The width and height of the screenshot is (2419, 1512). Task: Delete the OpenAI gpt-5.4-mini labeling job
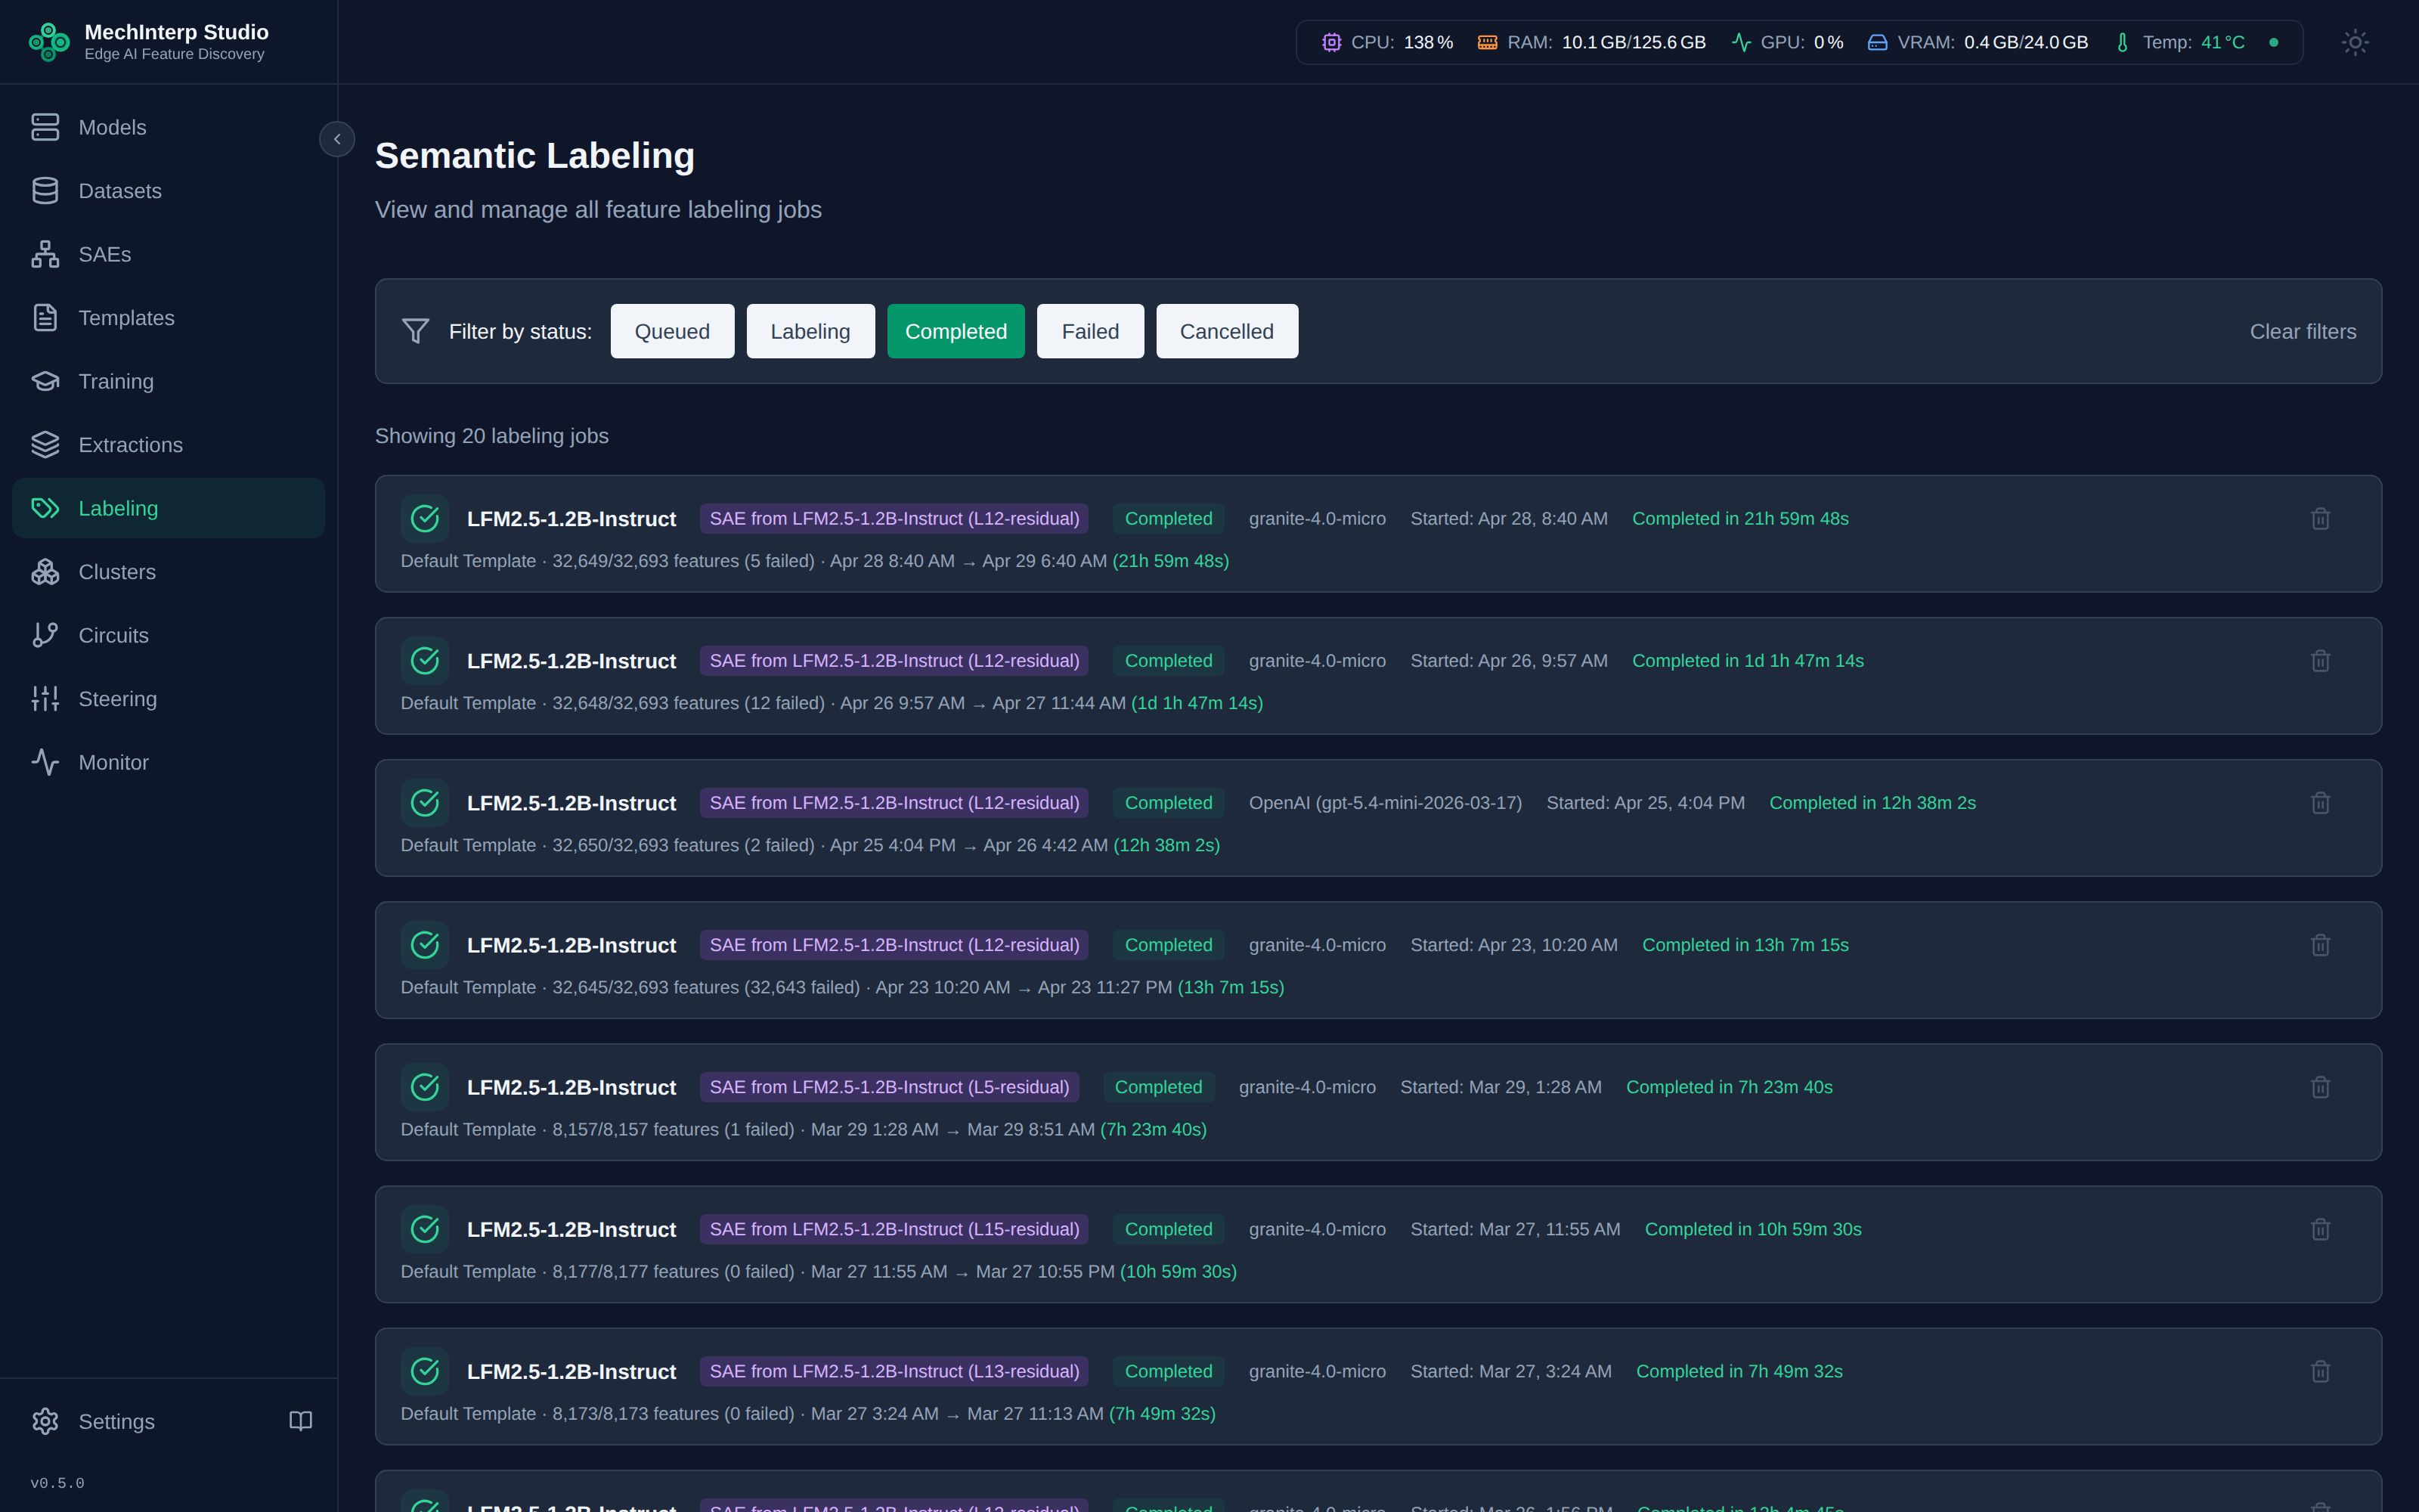2320,803
